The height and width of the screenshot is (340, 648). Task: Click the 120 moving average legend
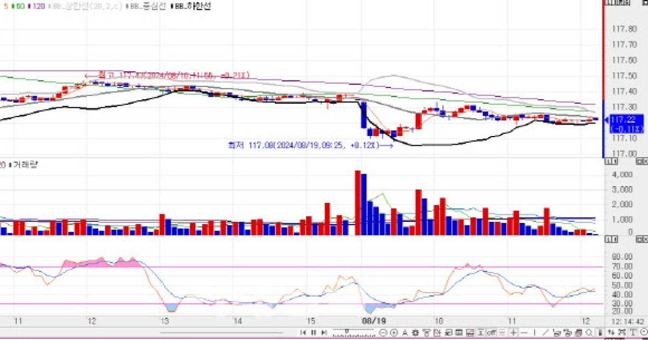(36, 5)
